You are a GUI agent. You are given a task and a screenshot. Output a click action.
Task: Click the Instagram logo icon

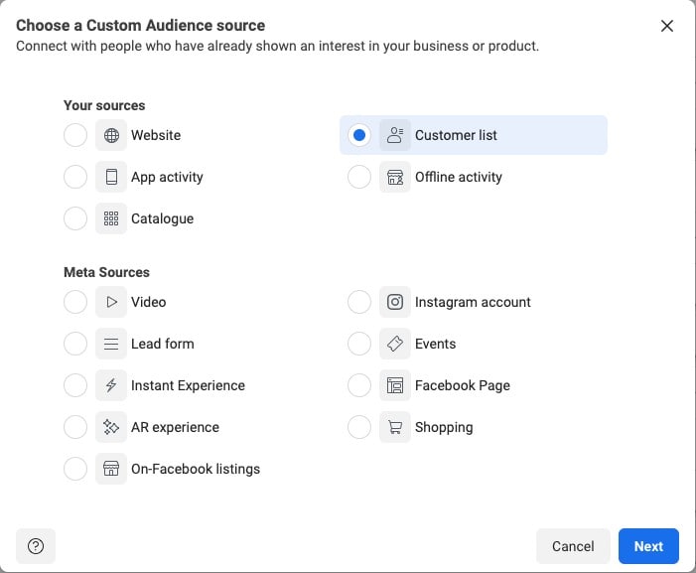tap(395, 302)
